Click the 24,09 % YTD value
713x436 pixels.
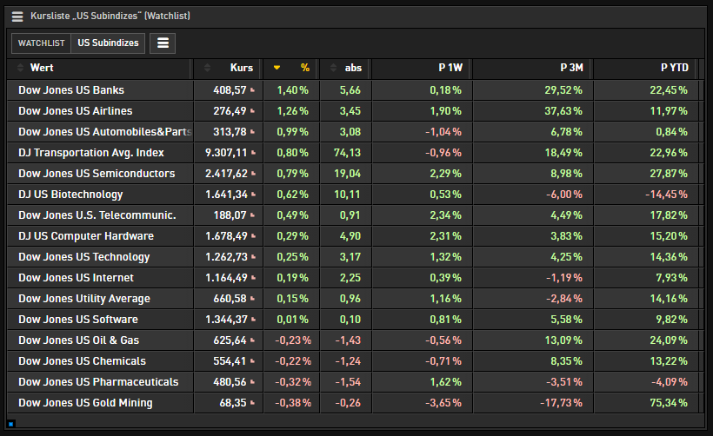pyautogui.click(x=669, y=341)
